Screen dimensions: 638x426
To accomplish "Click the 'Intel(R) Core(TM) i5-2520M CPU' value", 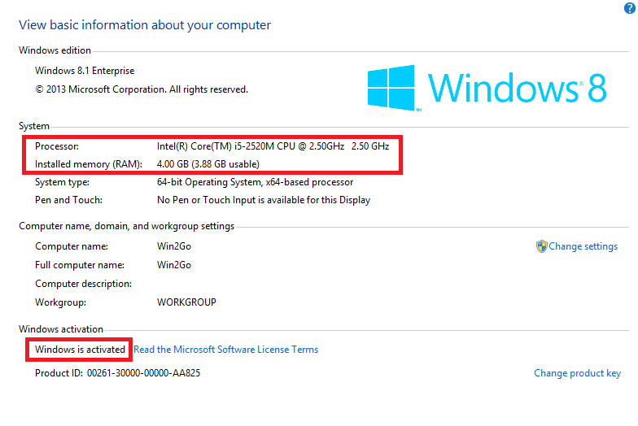I will click(273, 146).
